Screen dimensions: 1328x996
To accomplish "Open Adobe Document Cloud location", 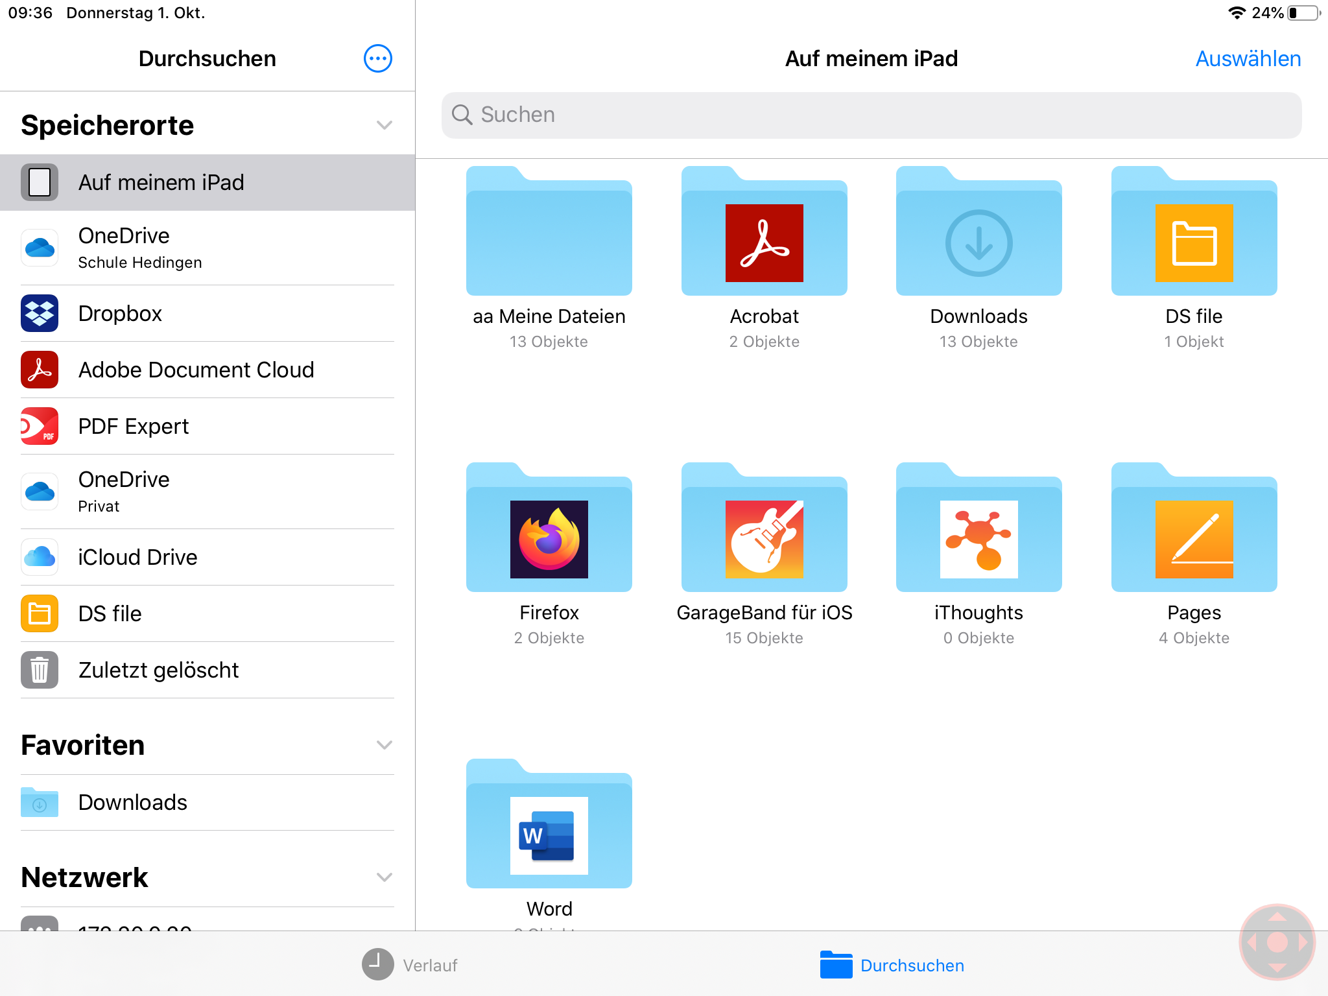I will click(207, 370).
